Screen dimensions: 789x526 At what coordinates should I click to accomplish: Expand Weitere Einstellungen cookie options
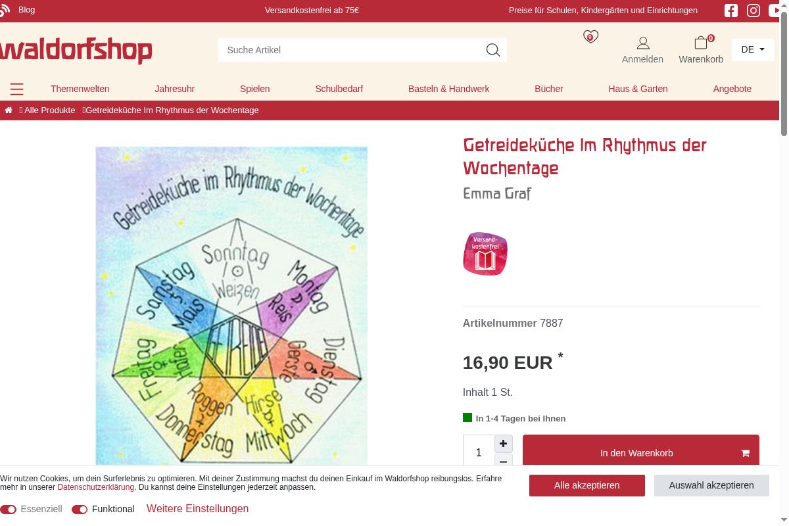[197, 509]
